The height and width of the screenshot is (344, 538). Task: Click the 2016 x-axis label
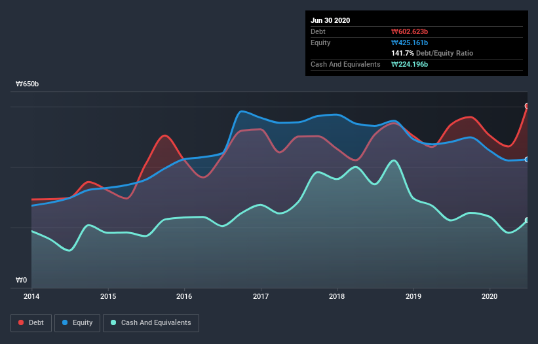click(x=184, y=296)
